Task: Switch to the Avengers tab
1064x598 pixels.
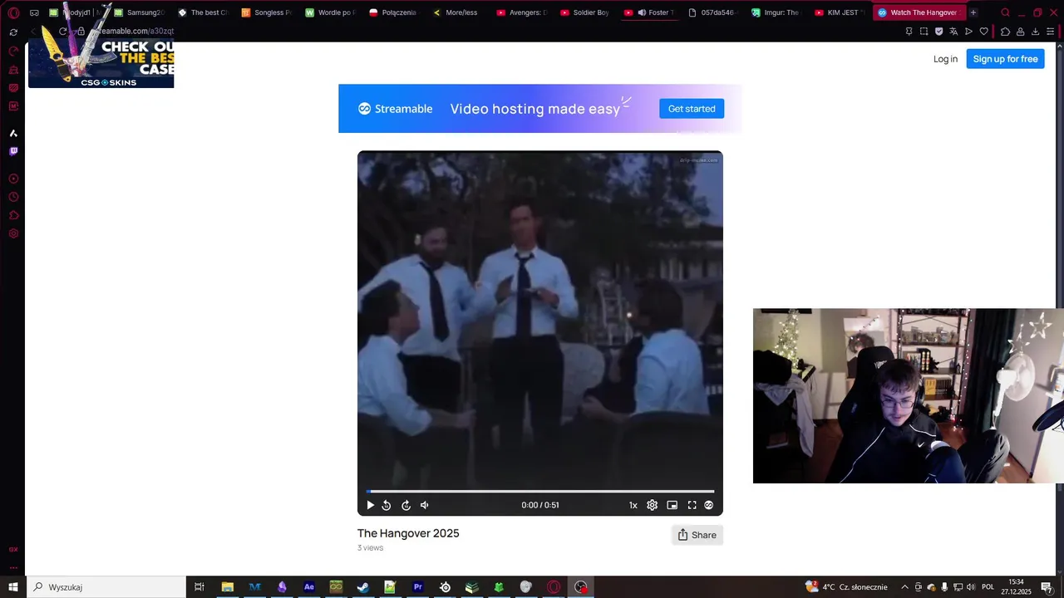Action: (x=521, y=12)
